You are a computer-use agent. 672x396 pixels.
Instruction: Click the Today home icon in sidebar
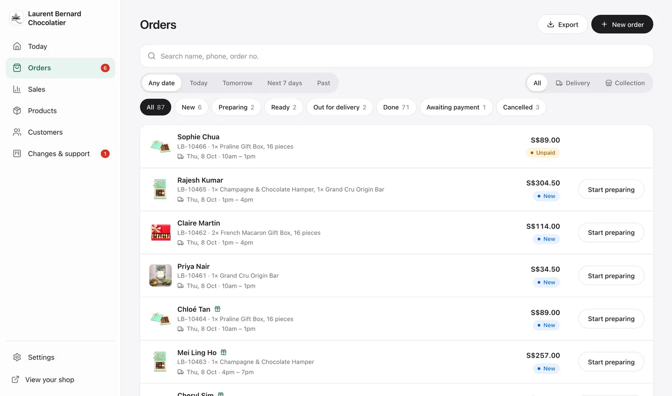[x=17, y=47]
